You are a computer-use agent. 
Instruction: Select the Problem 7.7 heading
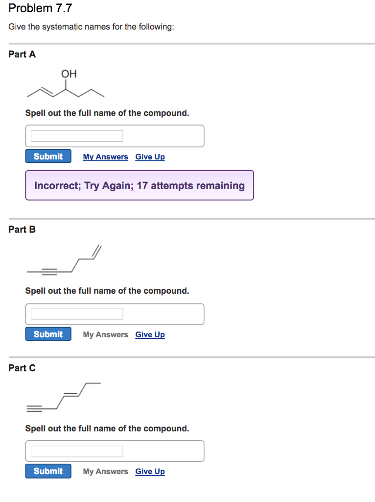click(40, 8)
